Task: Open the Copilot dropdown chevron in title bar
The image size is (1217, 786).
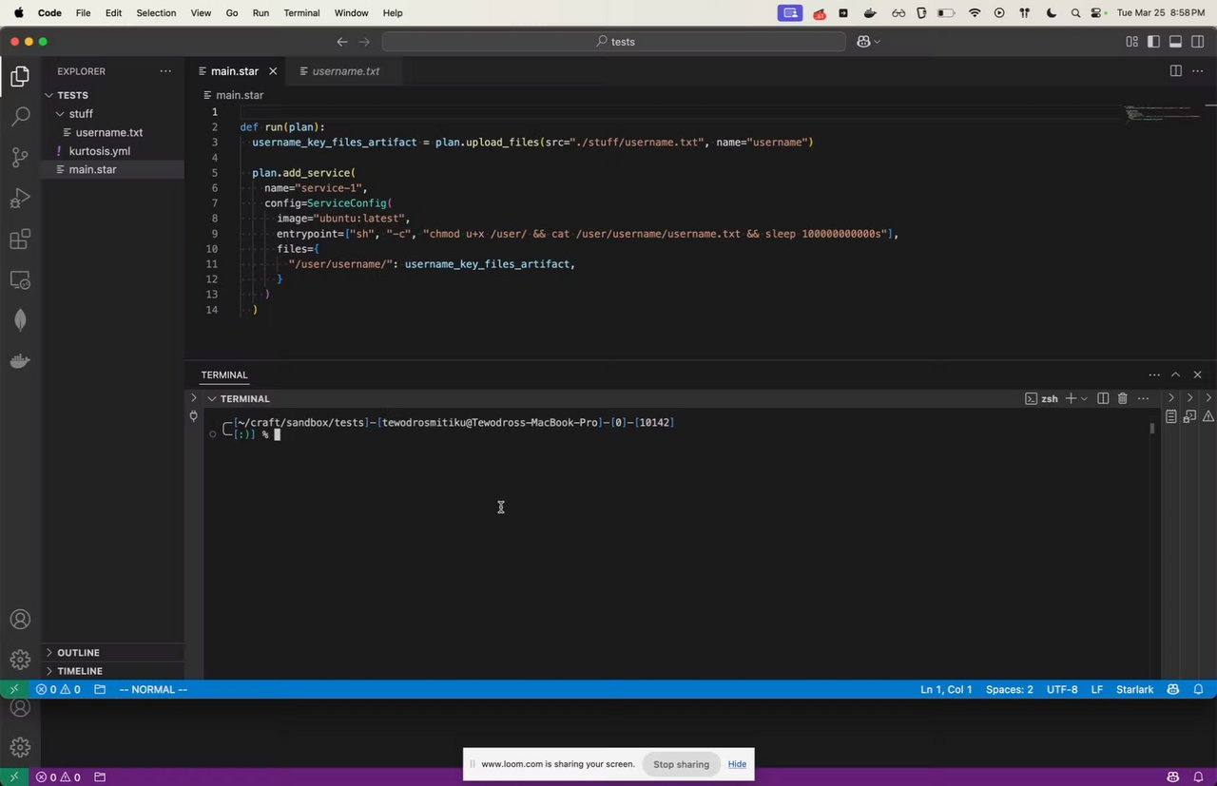Action: 877,42
